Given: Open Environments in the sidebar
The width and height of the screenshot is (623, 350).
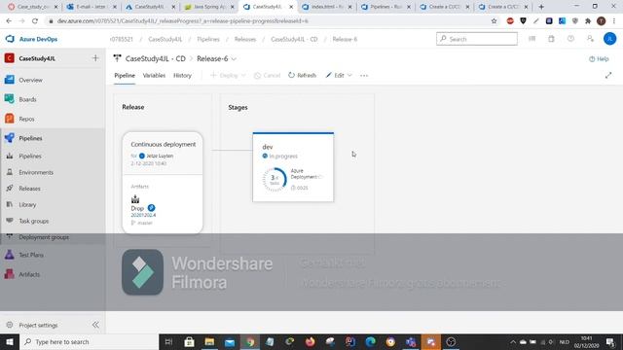Looking at the screenshot, I should tap(36, 172).
